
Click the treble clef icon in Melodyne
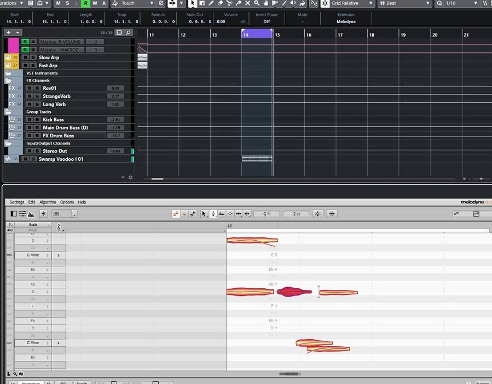[x=59, y=228]
